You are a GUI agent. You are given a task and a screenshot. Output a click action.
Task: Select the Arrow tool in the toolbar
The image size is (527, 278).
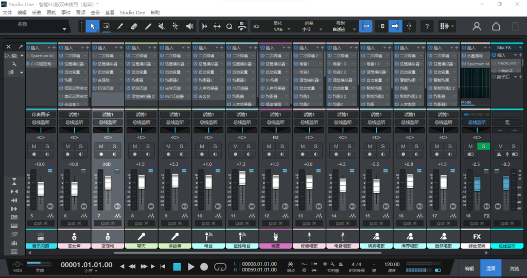93,26
